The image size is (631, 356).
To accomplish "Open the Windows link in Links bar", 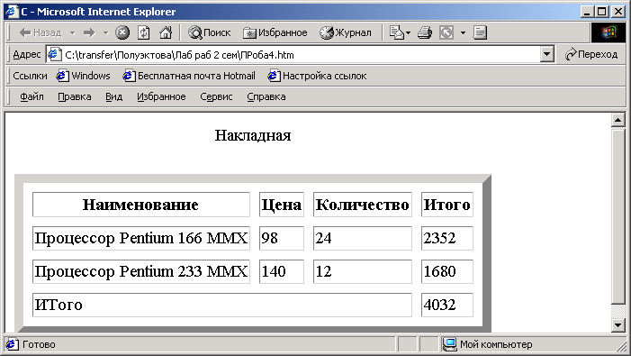I will point(84,76).
